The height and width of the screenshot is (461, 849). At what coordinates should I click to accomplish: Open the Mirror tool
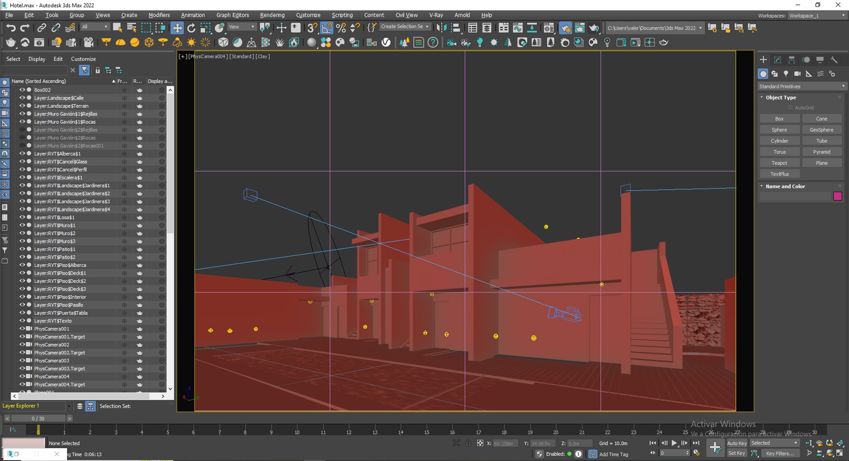point(441,28)
